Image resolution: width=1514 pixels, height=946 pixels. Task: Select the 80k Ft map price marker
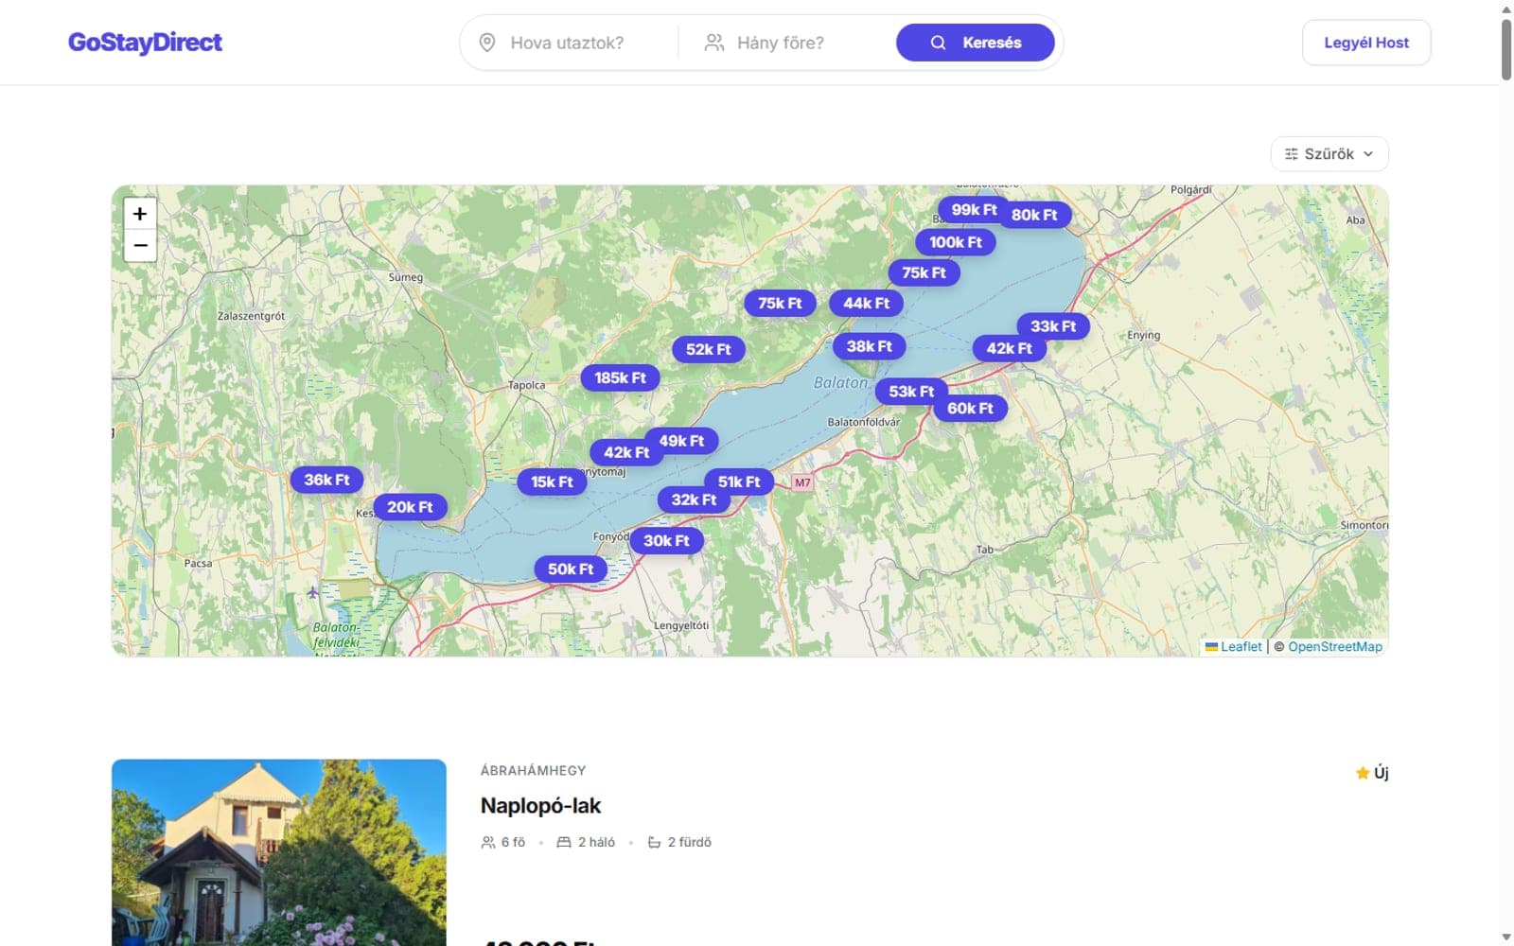[1034, 215]
